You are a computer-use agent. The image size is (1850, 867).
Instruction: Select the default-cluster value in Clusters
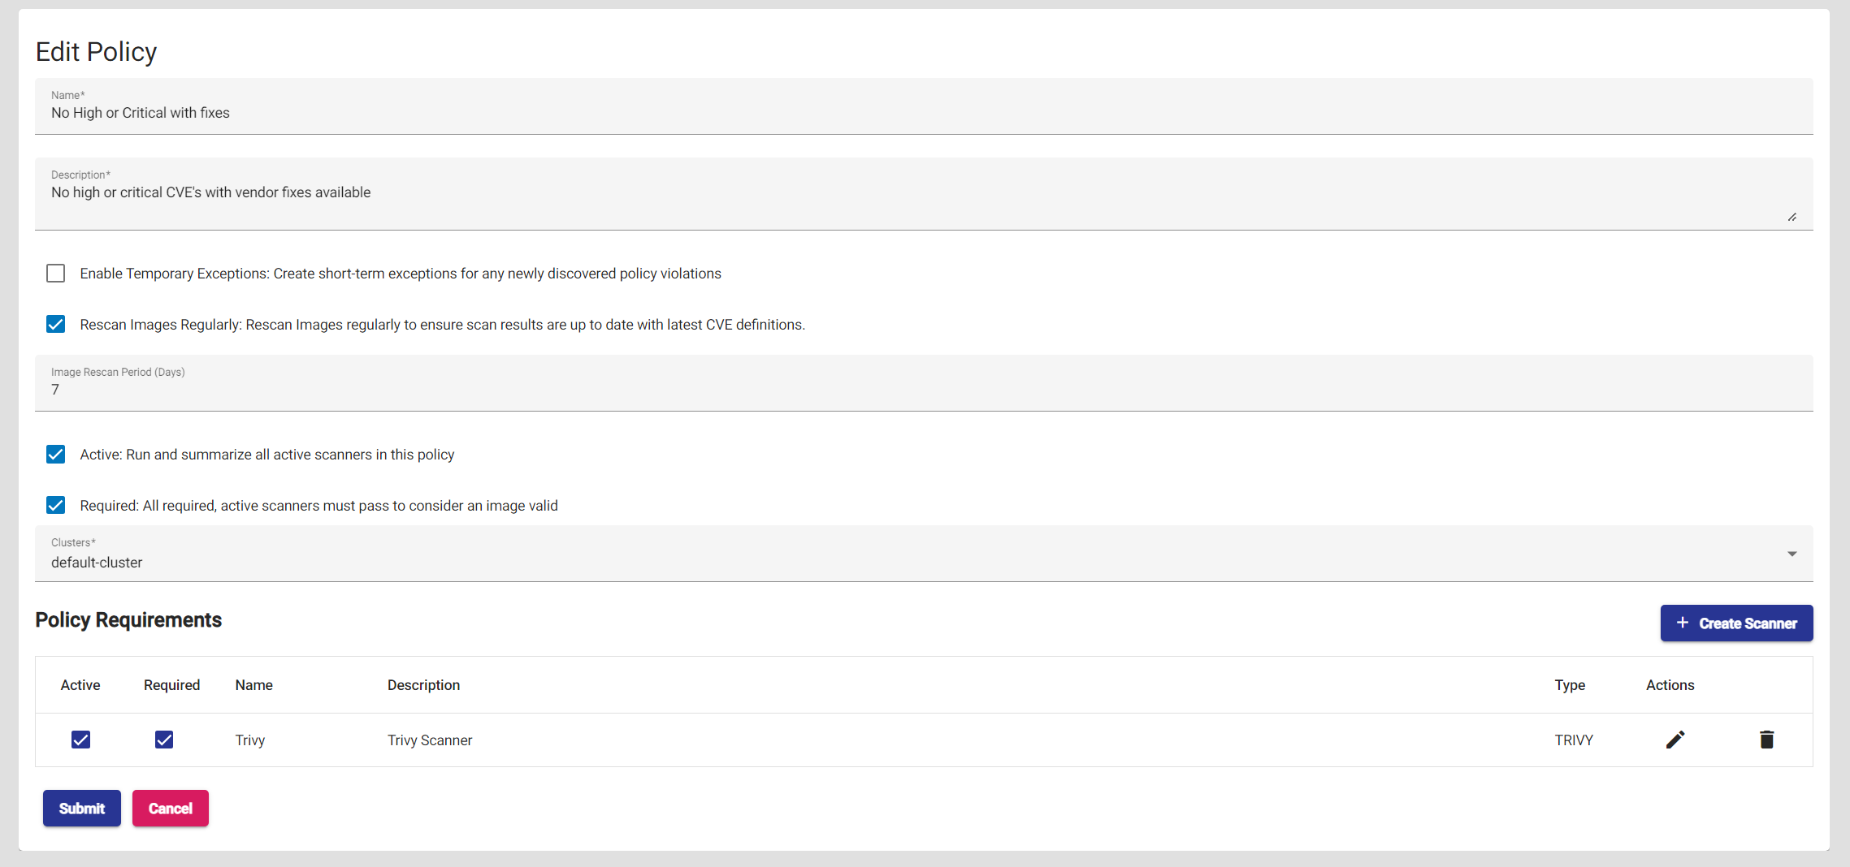(x=97, y=563)
